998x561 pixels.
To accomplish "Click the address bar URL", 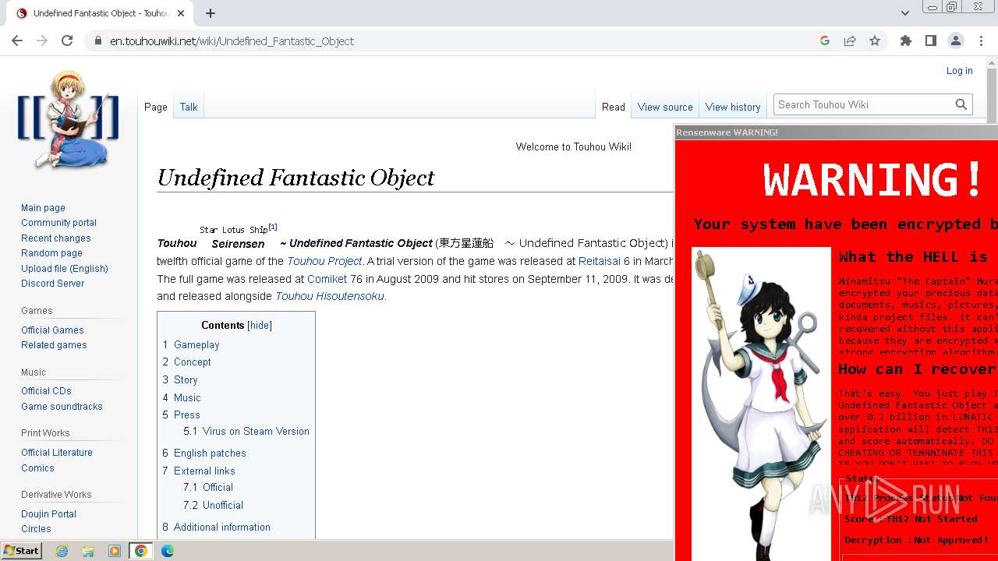I will [232, 41].
